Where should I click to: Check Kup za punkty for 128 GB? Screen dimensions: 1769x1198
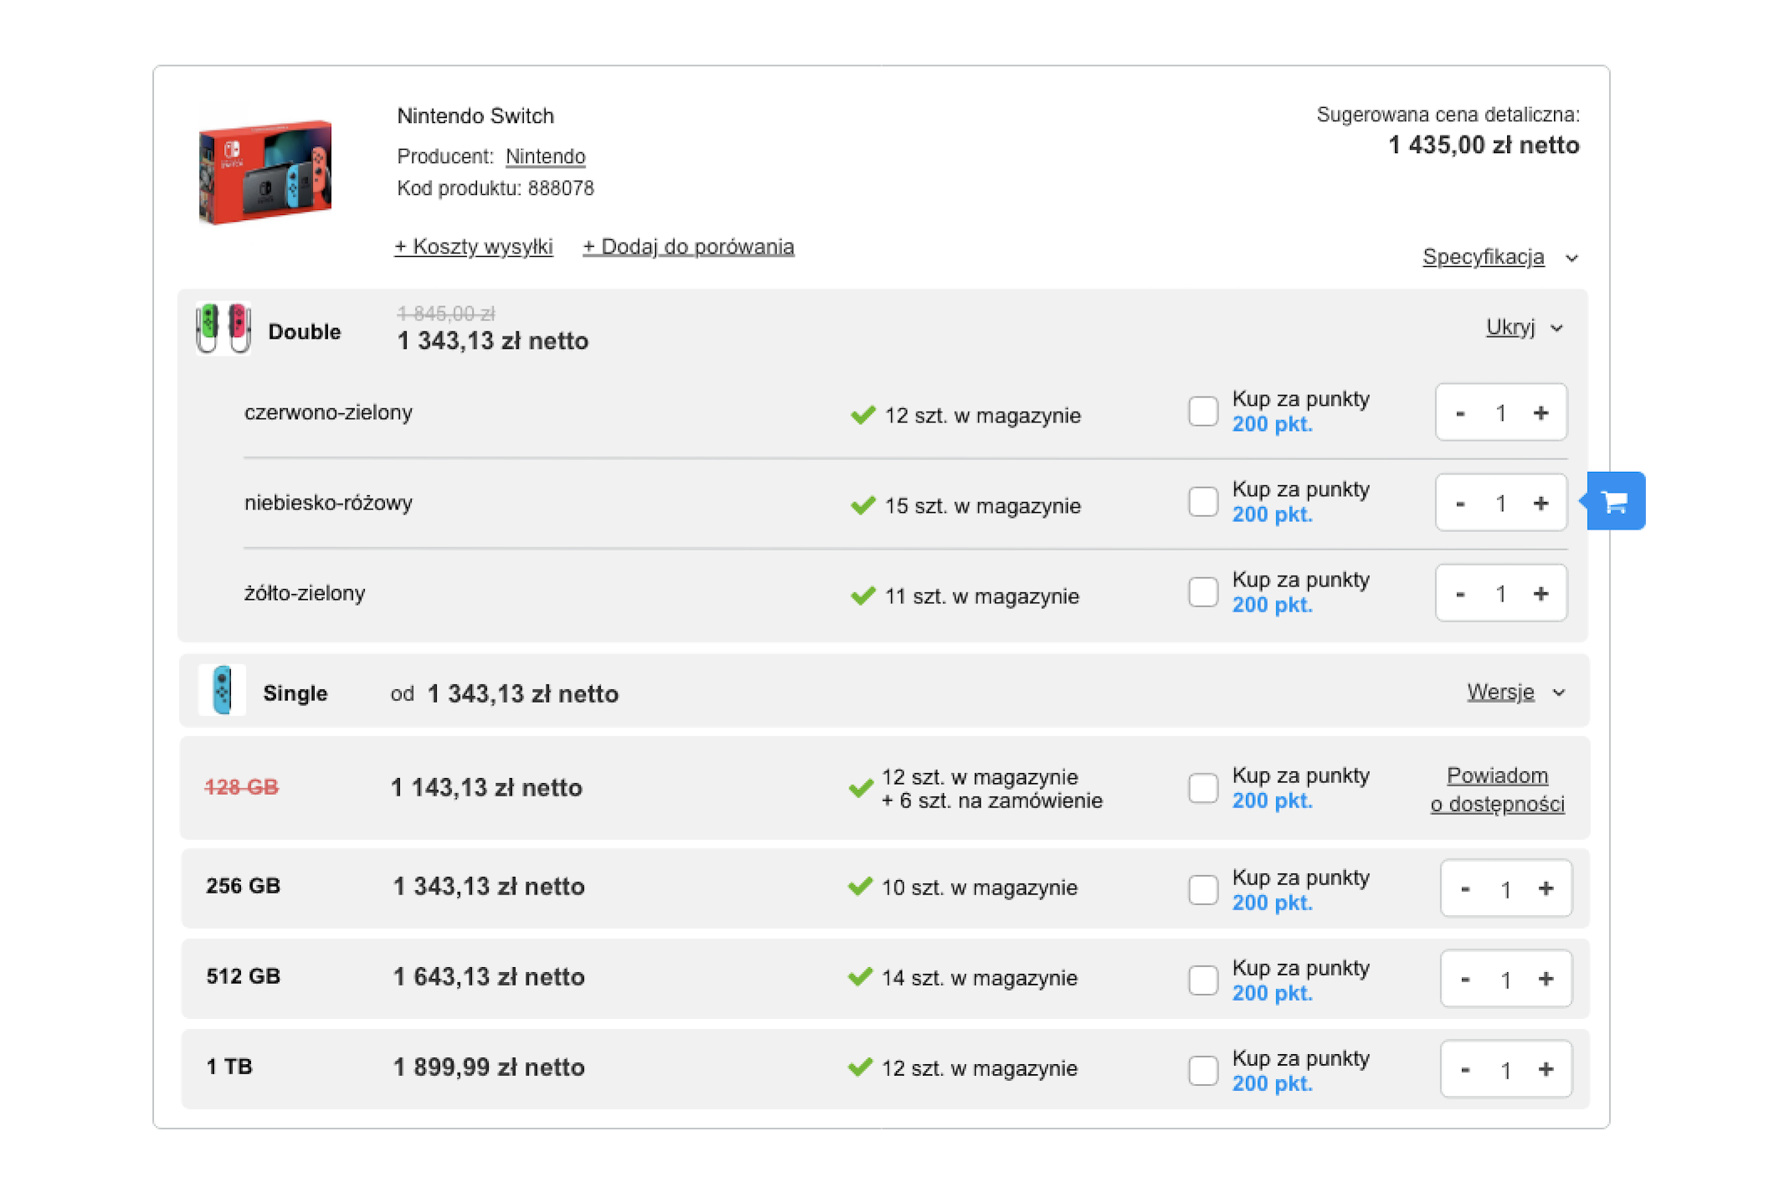coord(1202,788)
